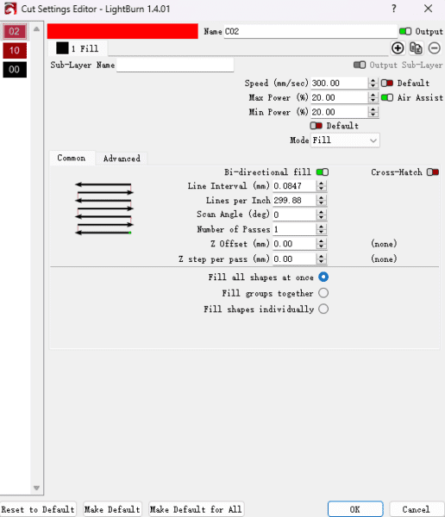Select the 02 layer in list
Viewport: 445px width, 517px height.
tap(15, 31)
